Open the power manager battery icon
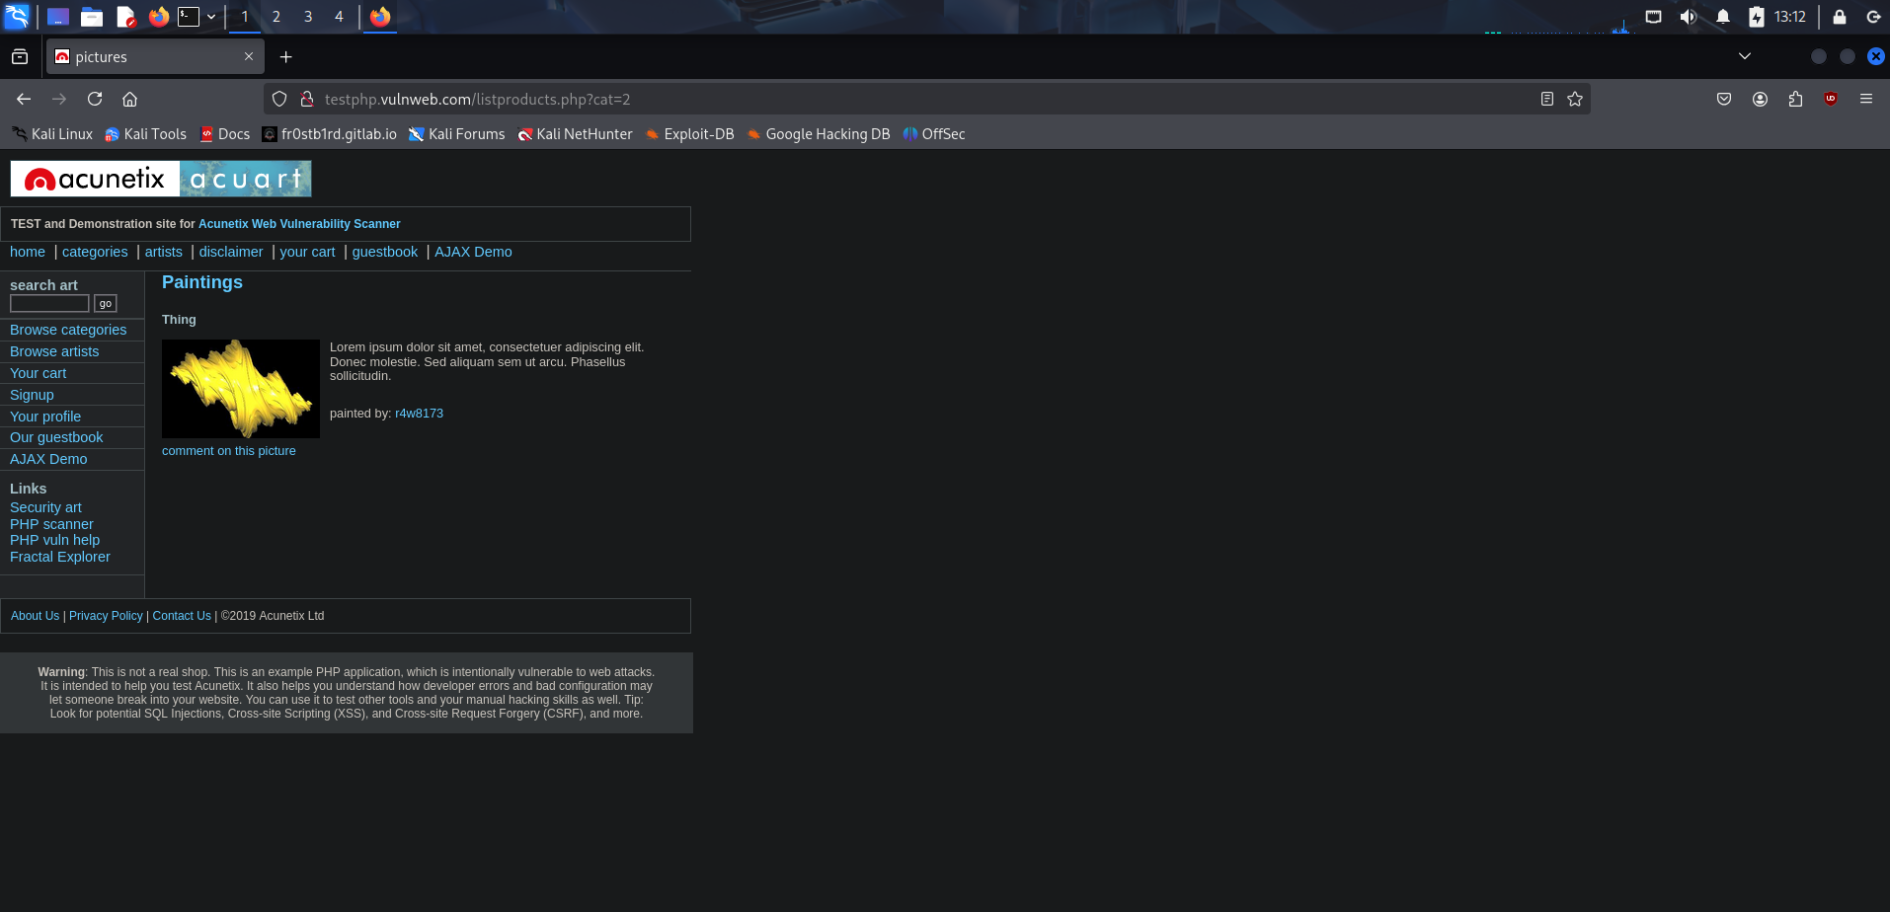1890x912 pixels. (1757, 17)
